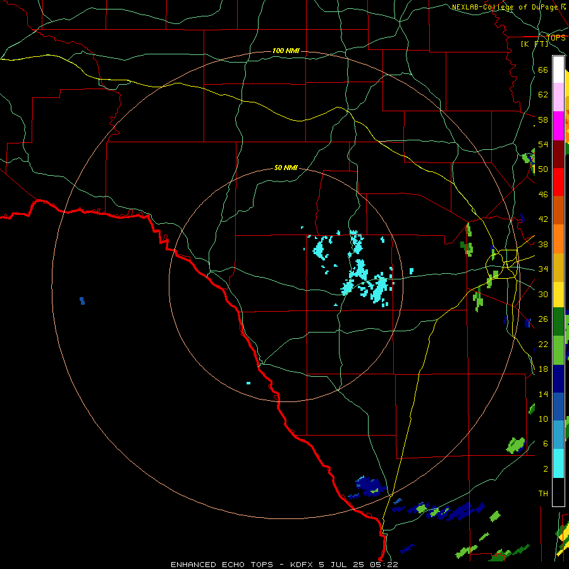The width and height of the screenshot is (569, 569).
Task: Click the 'TOPS' legend heading
Action: pyautogui.click(x=556, y=38)
